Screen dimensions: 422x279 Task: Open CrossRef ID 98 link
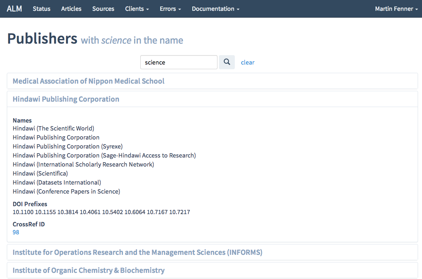coord(16,232)
